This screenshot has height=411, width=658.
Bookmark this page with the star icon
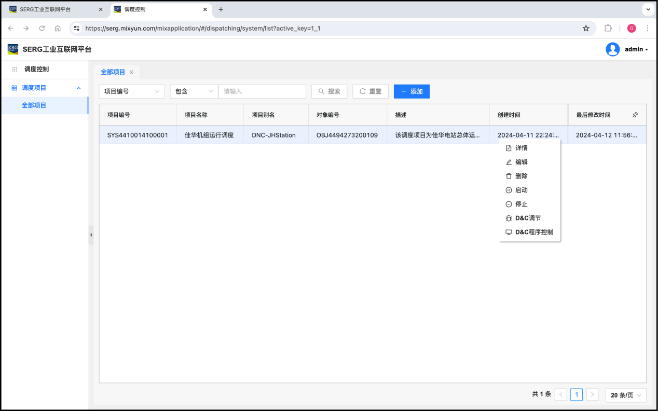click(586, 29)
